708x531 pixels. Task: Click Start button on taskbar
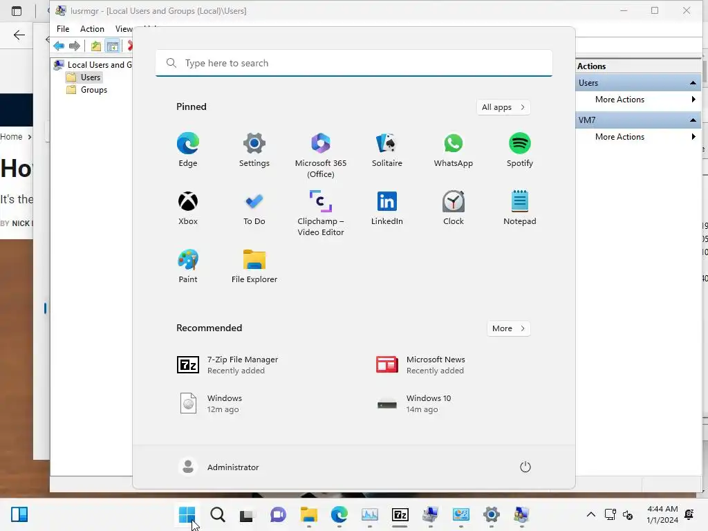click(x=187, y=514)
